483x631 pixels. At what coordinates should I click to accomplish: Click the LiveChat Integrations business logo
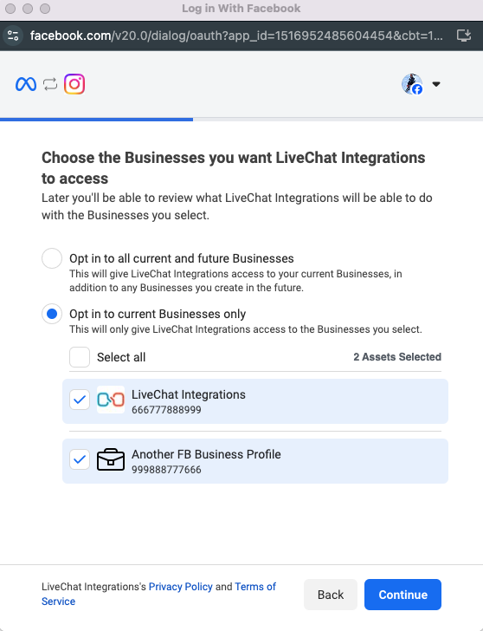[111, 400]
